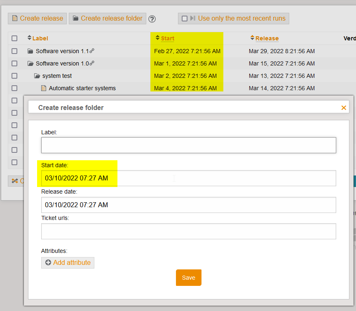The image size is (356, 311).
Task: Select the Software version 1.1 row checkbox
Action: point(14,51)
